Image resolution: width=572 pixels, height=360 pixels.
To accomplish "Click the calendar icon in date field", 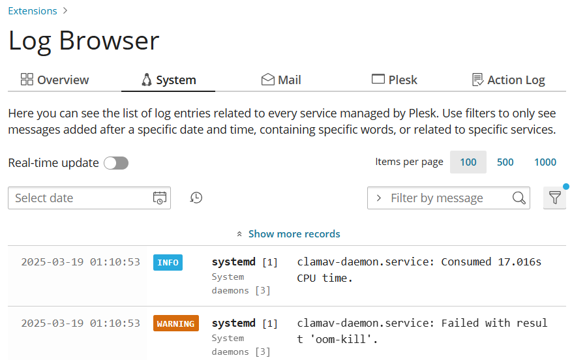I will tap(160, 198).
